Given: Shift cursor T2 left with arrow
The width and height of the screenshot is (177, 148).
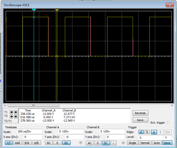Looking at the screenshot, I should 12,117.
